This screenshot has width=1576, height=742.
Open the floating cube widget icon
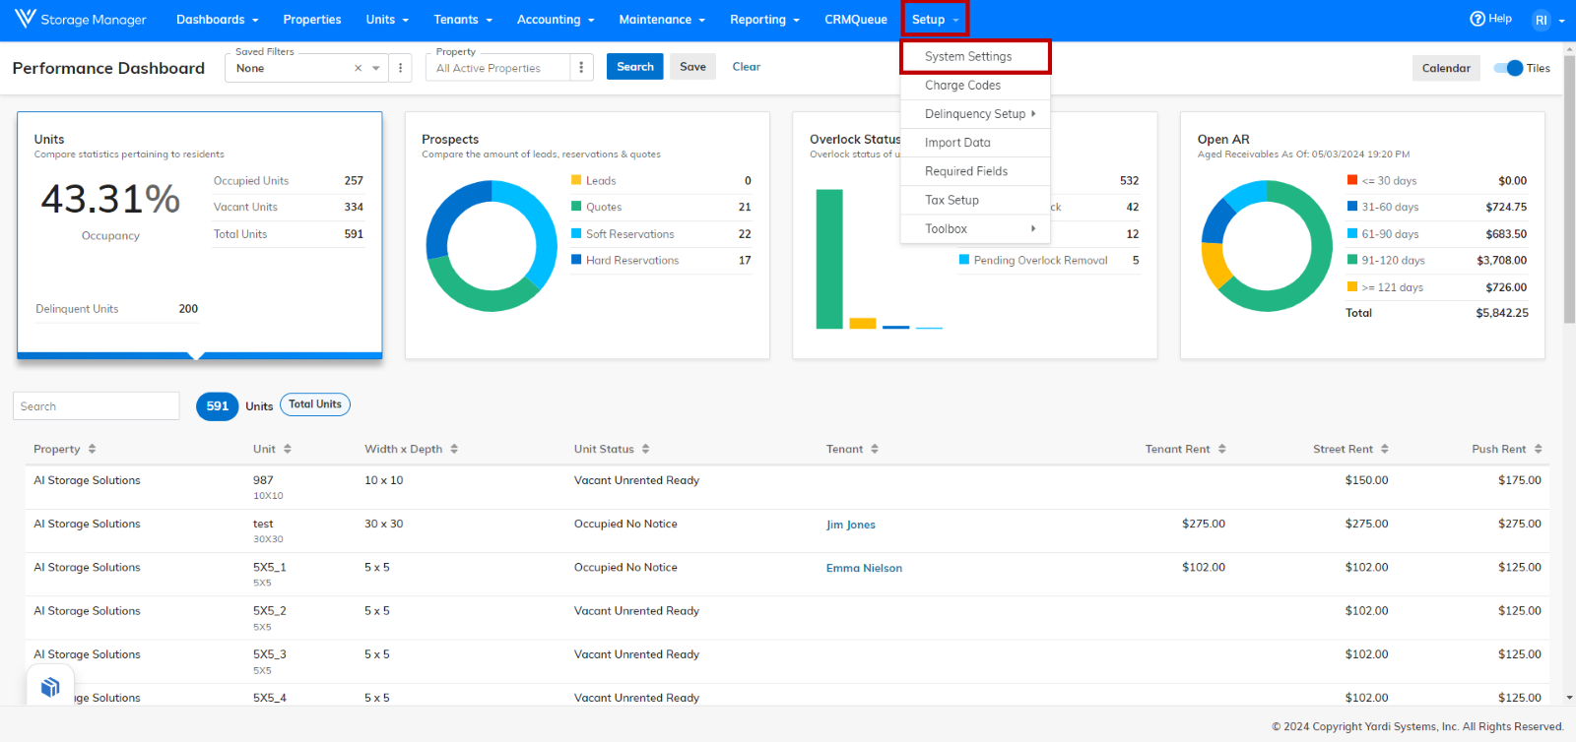coord(50,687)
